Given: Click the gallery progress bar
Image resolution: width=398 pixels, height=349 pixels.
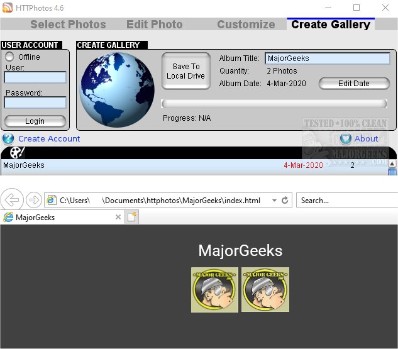Looking at the screenshot, I should [274, 104].
